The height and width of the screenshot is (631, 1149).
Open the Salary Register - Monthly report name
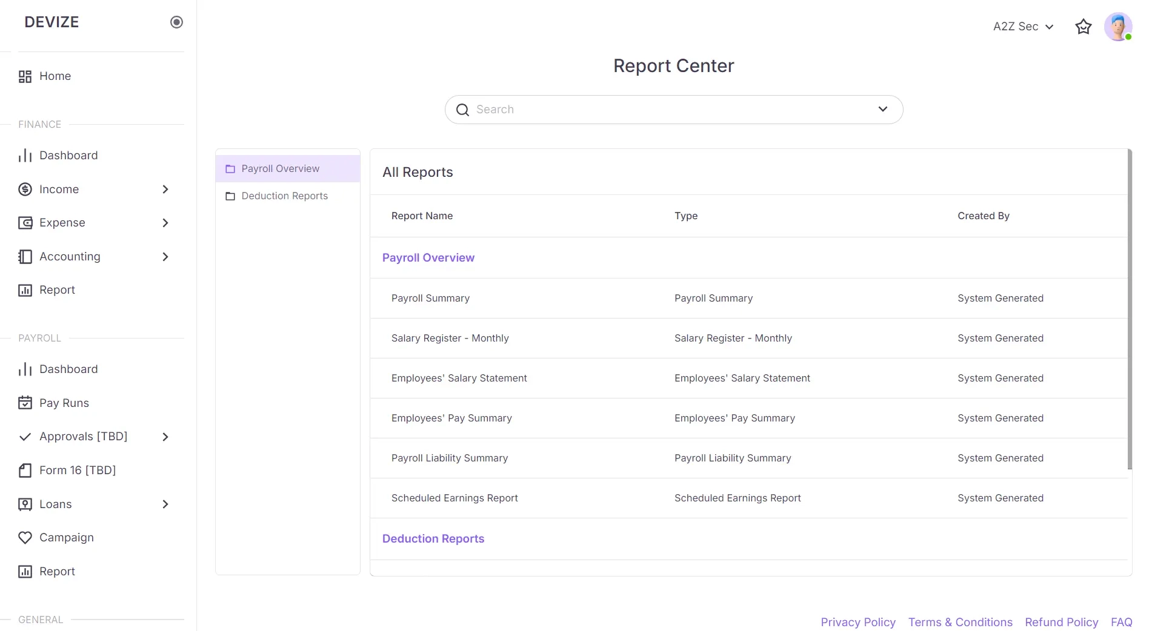(450, 339)
